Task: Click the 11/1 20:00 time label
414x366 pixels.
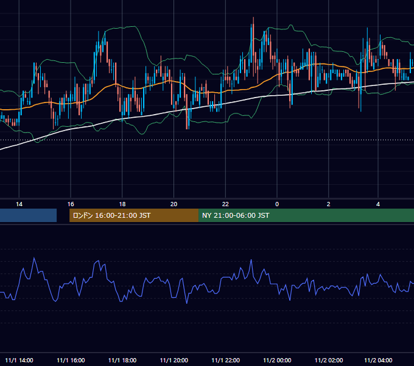Action: pos(174,360)
